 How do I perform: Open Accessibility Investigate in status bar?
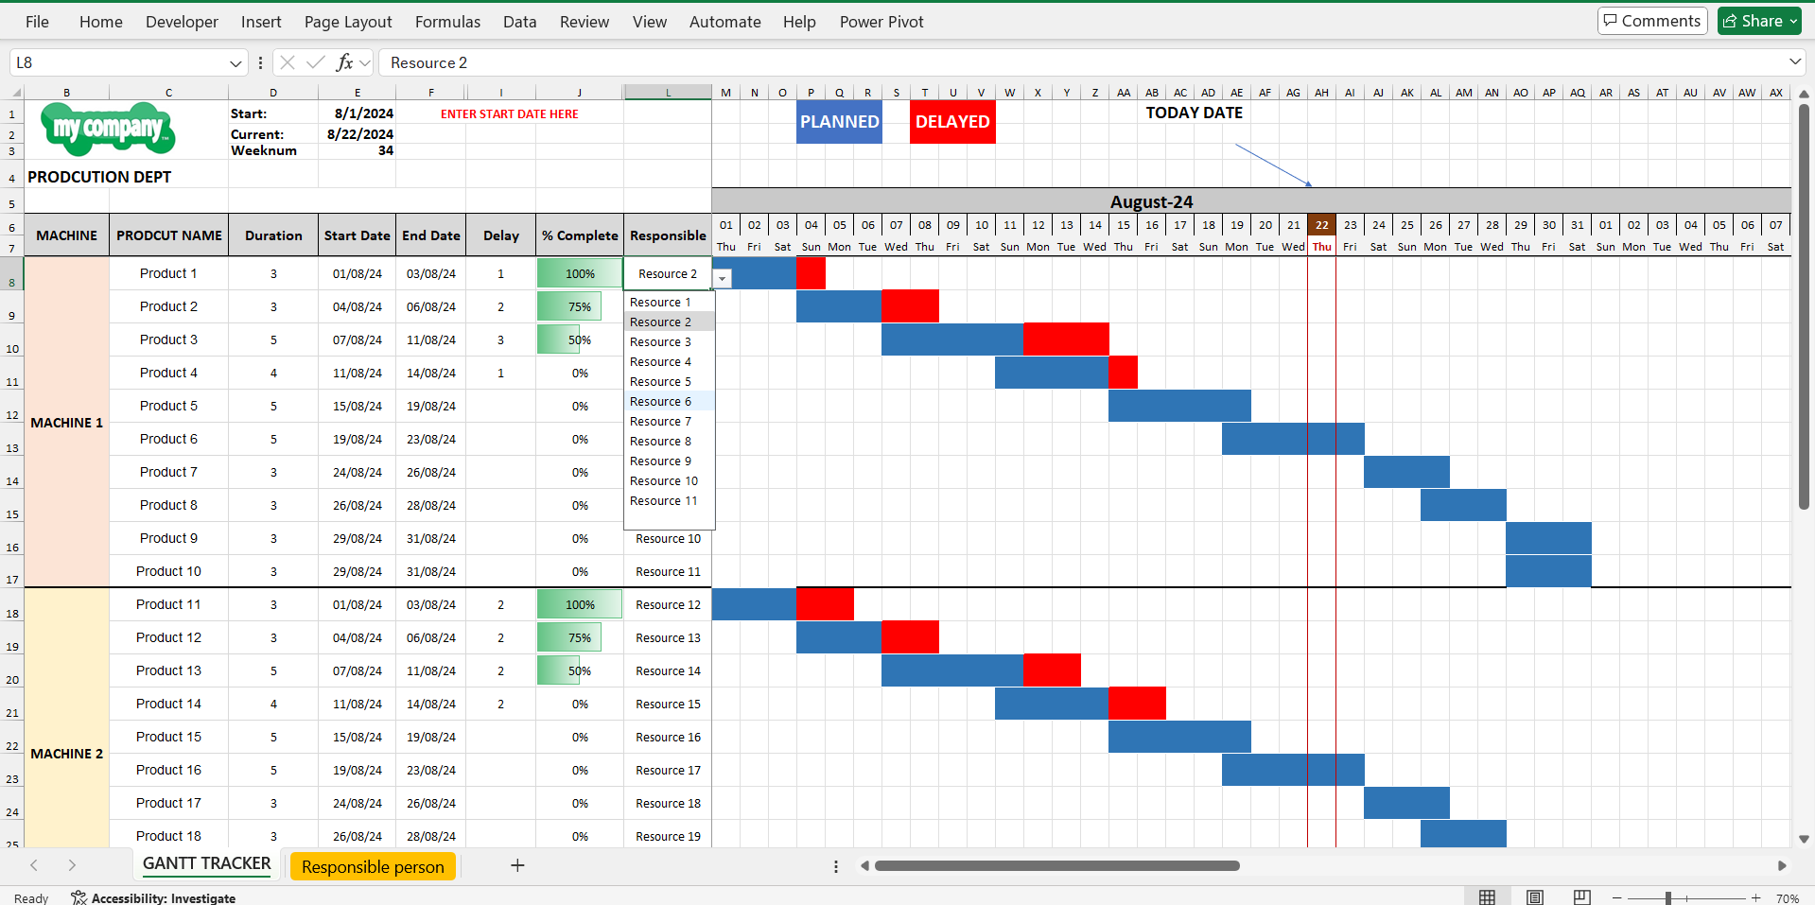coord(153,897)
